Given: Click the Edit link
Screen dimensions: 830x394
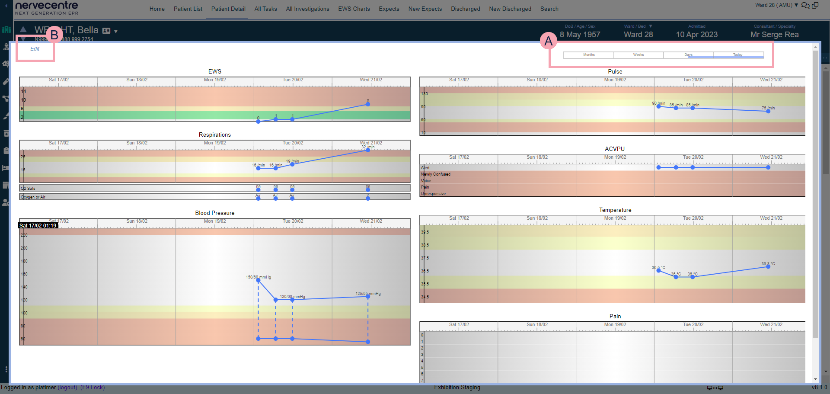Looking at the screenshot, I should coord(35,49).
